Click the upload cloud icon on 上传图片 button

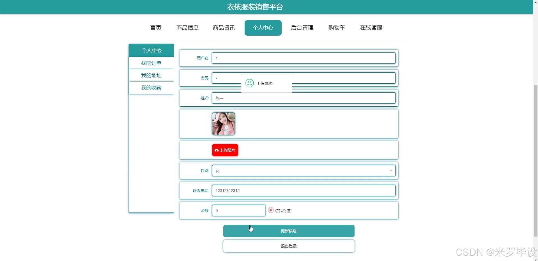coord(216,150)
